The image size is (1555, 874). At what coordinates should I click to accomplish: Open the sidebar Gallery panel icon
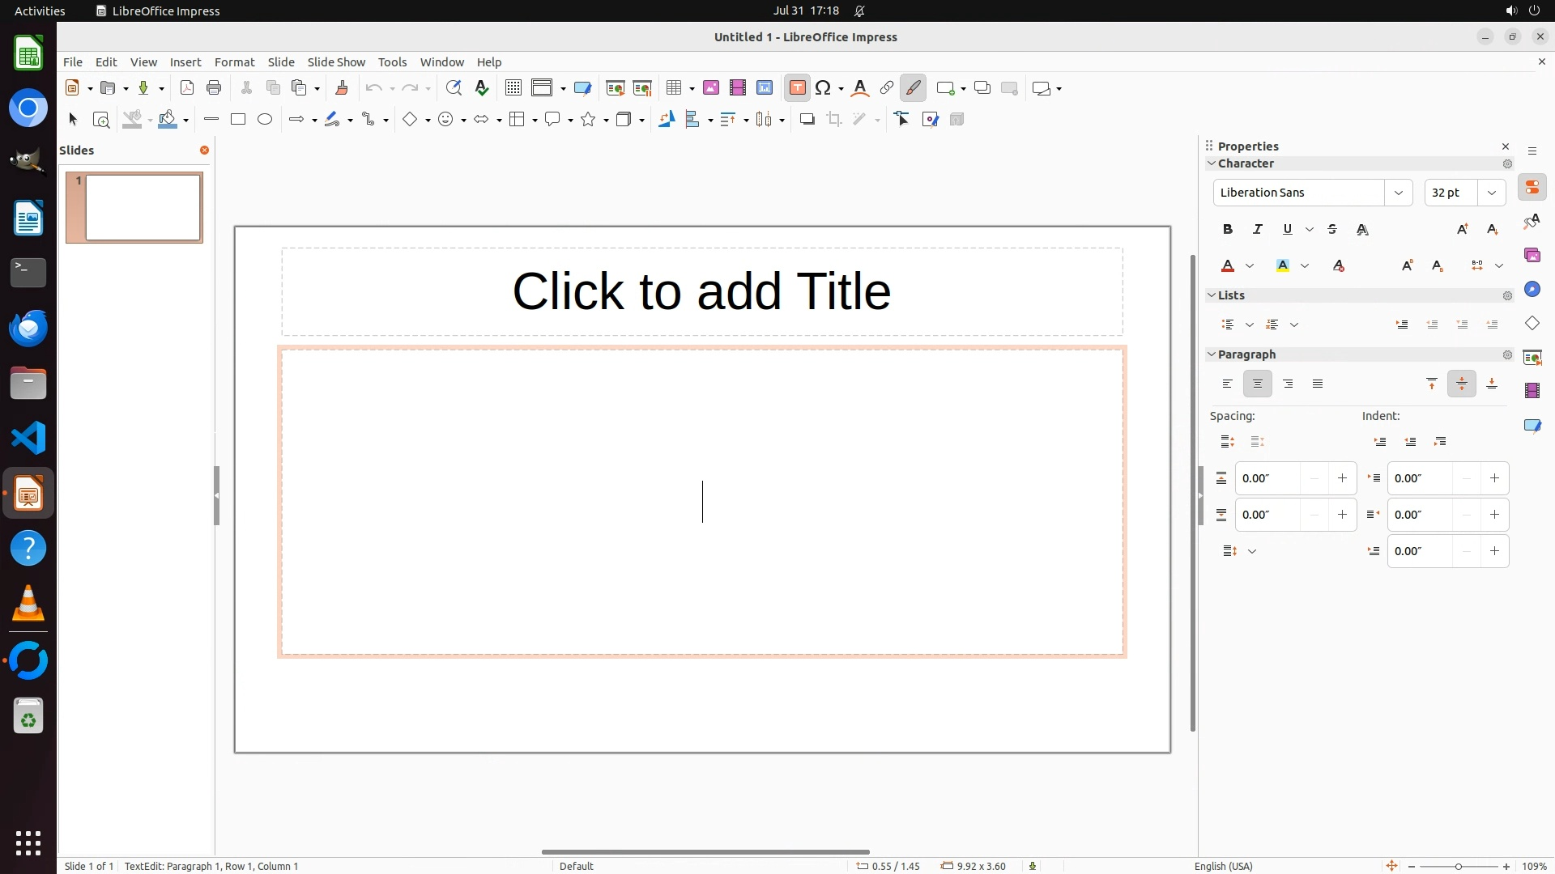tap(1532, 256)
